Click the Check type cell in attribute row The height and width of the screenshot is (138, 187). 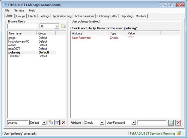click(x=114, y=38)
